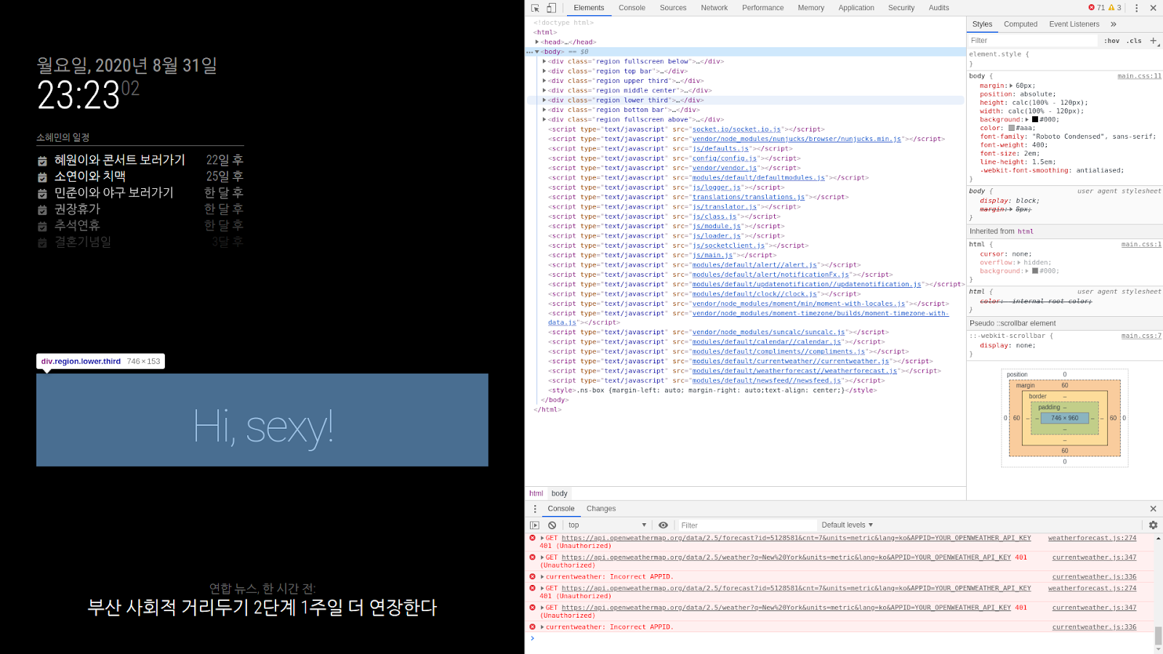Switch to Computed styles tab

pos(1021,24)
